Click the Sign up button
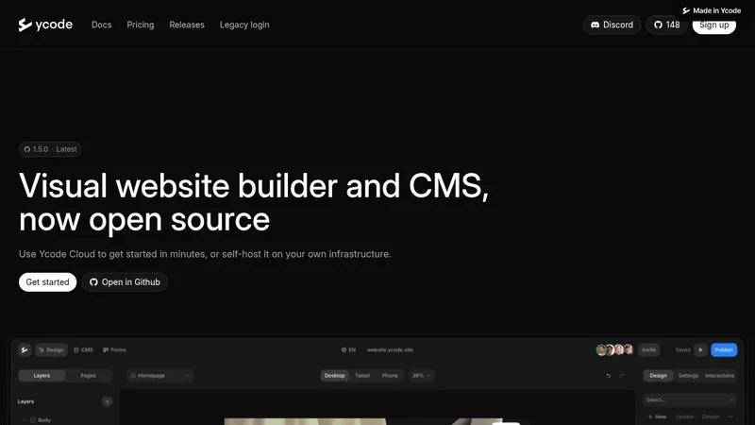 pos(714,25)
